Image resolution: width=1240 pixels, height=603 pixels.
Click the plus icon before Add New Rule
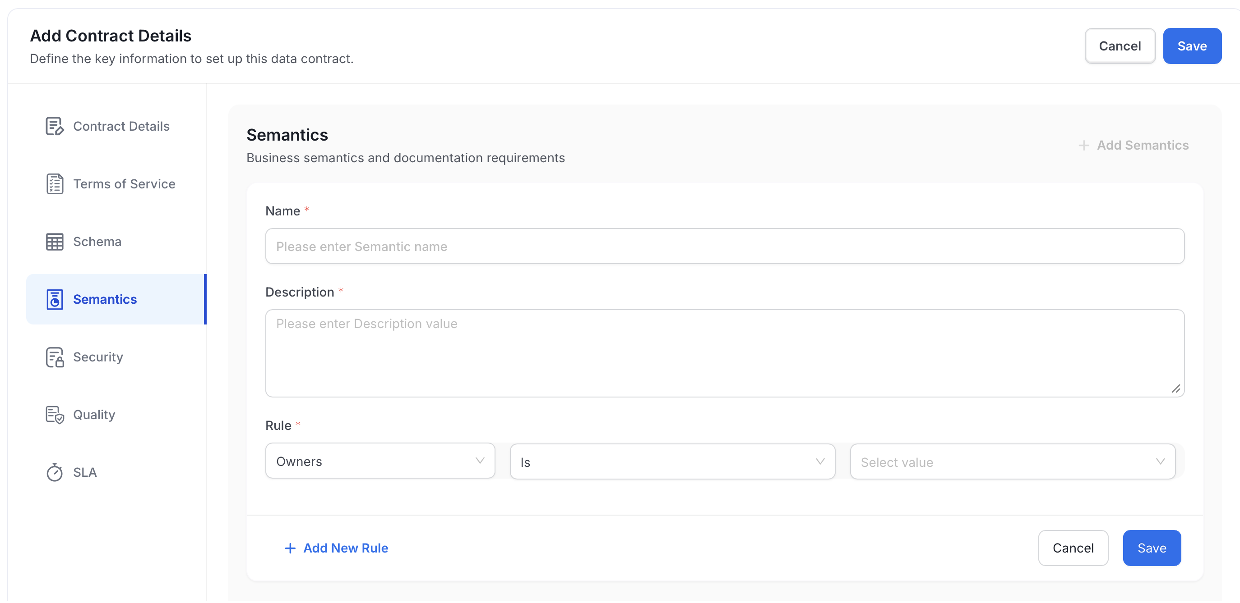pos(290,548)
